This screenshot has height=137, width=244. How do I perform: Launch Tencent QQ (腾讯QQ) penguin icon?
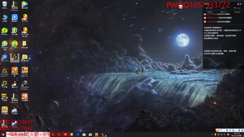(15, 85)
